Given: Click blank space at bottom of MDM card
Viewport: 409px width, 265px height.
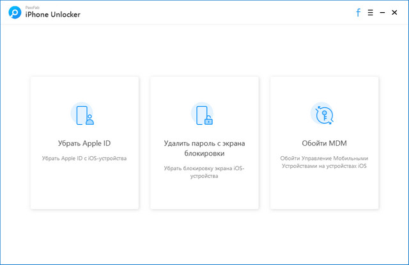Looking at the screenshot, I should [324, 192].
